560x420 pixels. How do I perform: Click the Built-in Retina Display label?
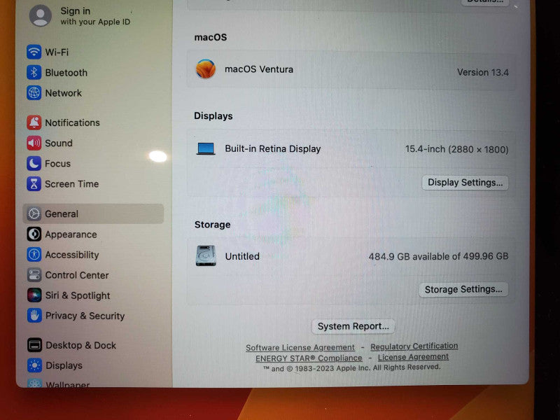[273, 148]
